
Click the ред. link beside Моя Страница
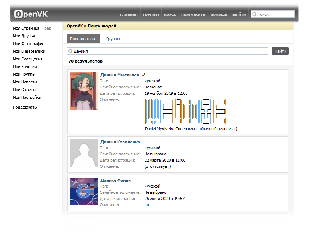coord(48,28)
